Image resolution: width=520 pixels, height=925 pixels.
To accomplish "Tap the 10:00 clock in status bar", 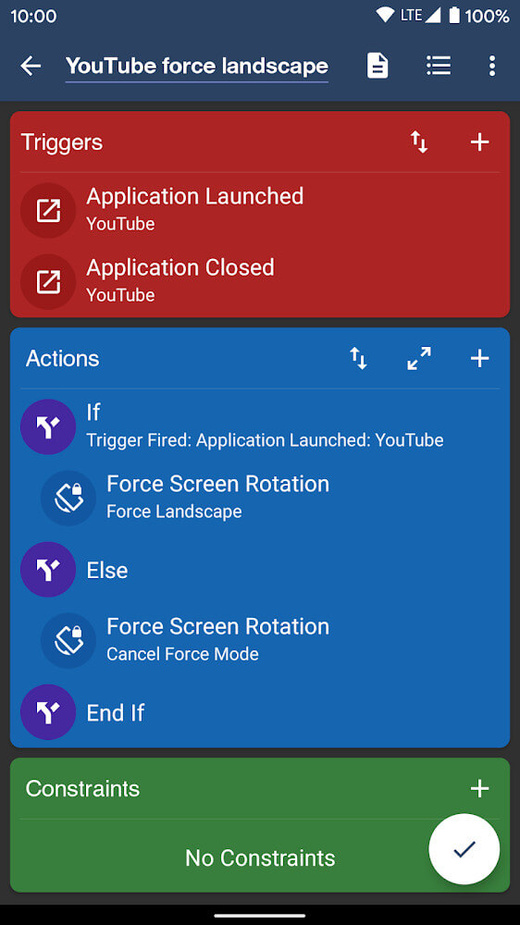I will click(x=33, y=16).
